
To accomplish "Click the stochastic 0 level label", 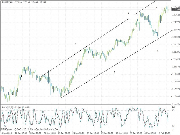I will [x=173, y=130].
